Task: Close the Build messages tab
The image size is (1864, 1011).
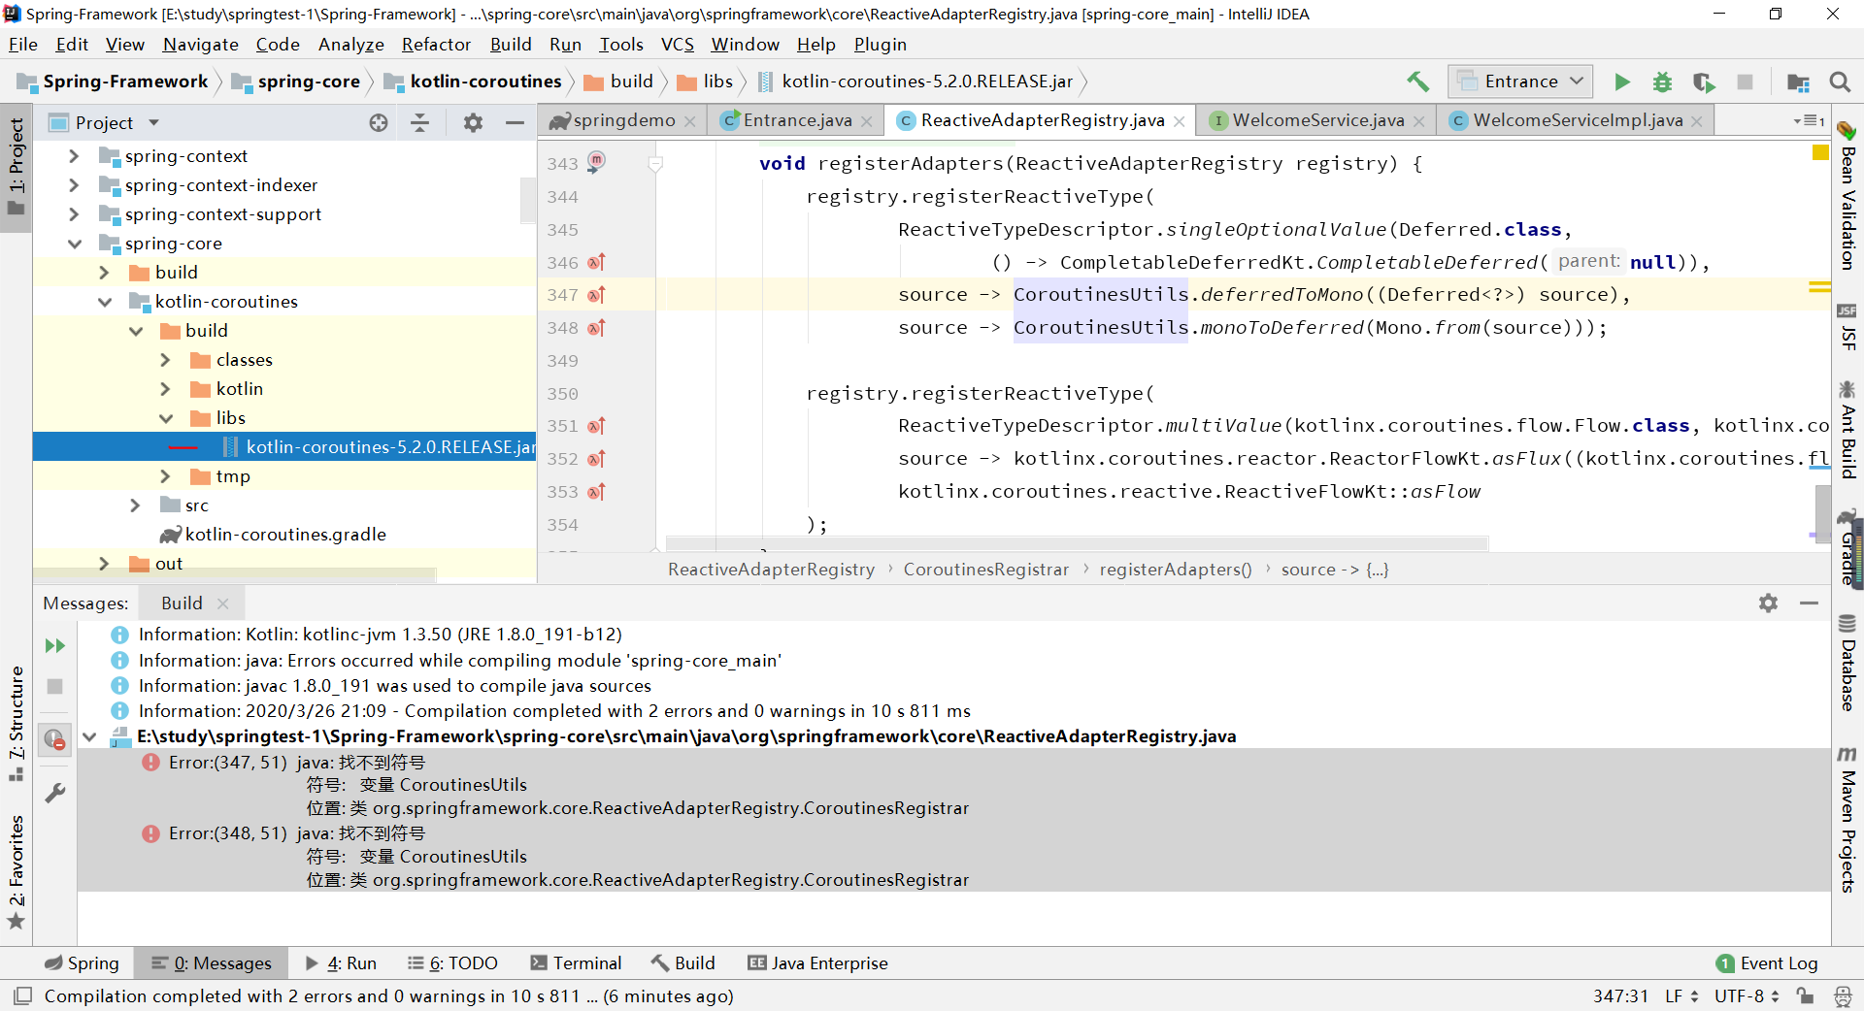Action: pyautogui.click(x=223, y=603)
